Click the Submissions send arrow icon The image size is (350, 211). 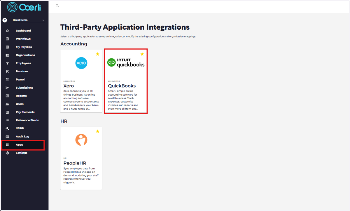pos(7,88)
